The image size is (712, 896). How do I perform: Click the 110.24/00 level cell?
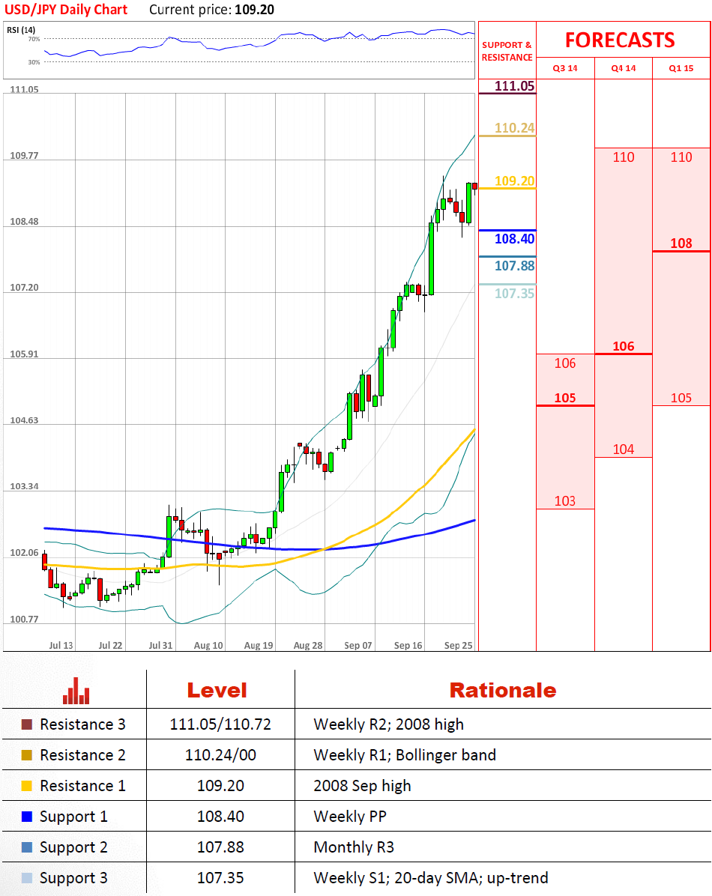pyautogui.click(x=221, y=755)
